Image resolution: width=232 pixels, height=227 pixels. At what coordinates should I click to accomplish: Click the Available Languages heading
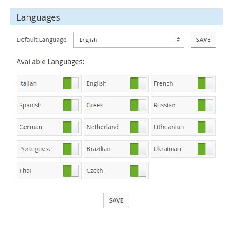[x=50, y=62]
